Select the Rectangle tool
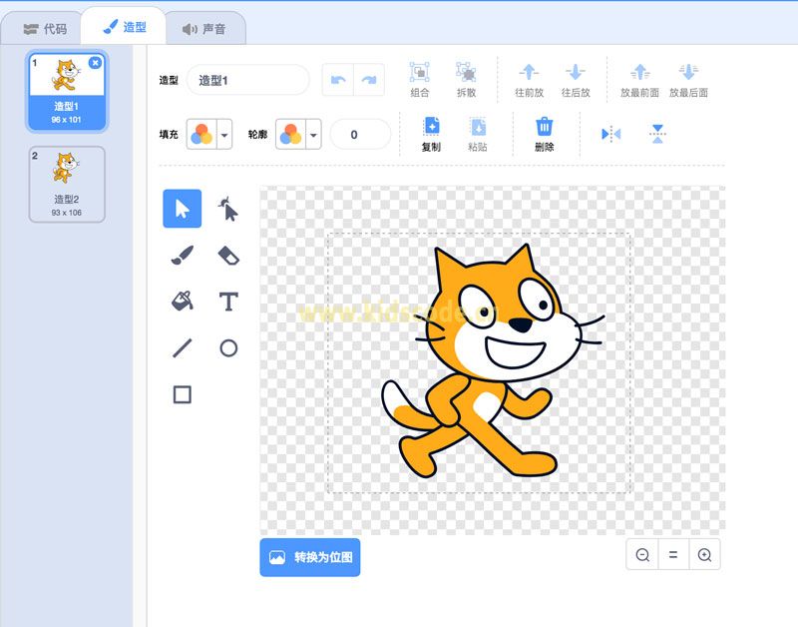This screenshot has width=798, height=627. [x=182, y=394]
